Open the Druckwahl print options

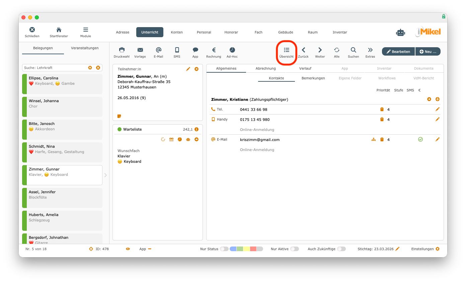tap(122, 52)
